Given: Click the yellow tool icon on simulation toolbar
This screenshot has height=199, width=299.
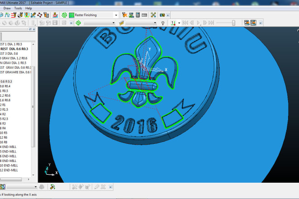Looking at the screenshot, I should click(121, 23).
